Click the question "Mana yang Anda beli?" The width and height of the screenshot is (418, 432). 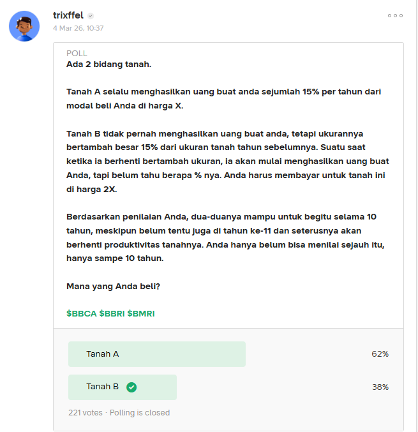tap(113, 287)
